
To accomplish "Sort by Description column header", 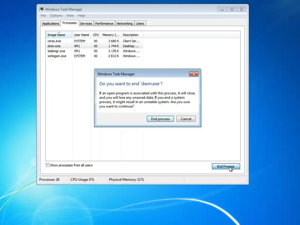I will click(132, 35).
